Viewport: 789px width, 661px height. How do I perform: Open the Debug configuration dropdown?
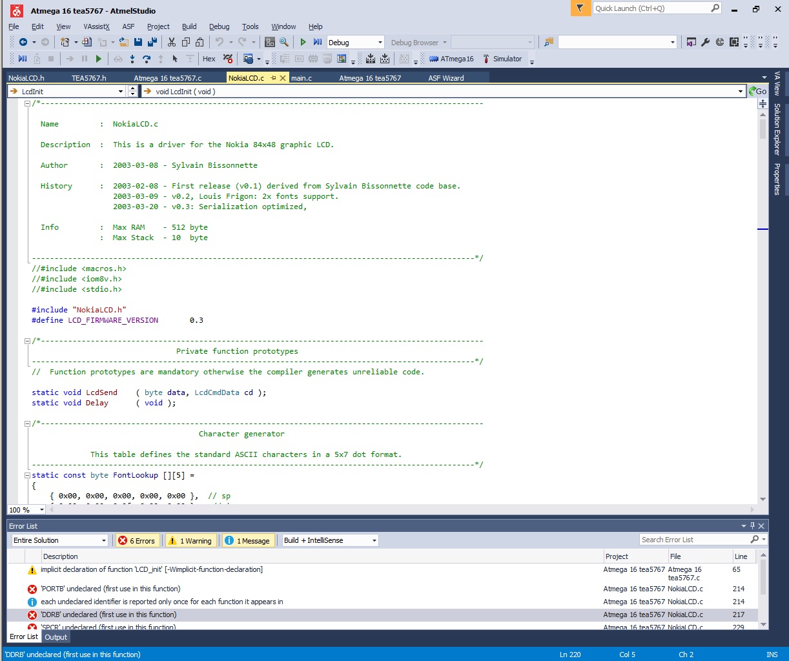click(x=380, y=43)
